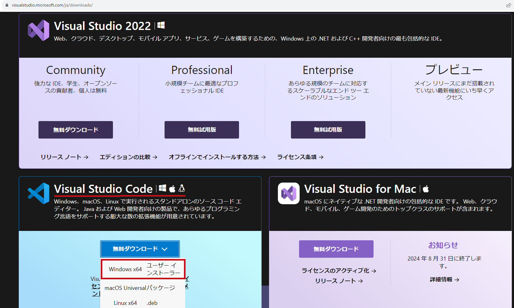Open ライセンスのアクティブ化 link for Mac
Viewport: 514px width, 308px height.
point(339,271)
